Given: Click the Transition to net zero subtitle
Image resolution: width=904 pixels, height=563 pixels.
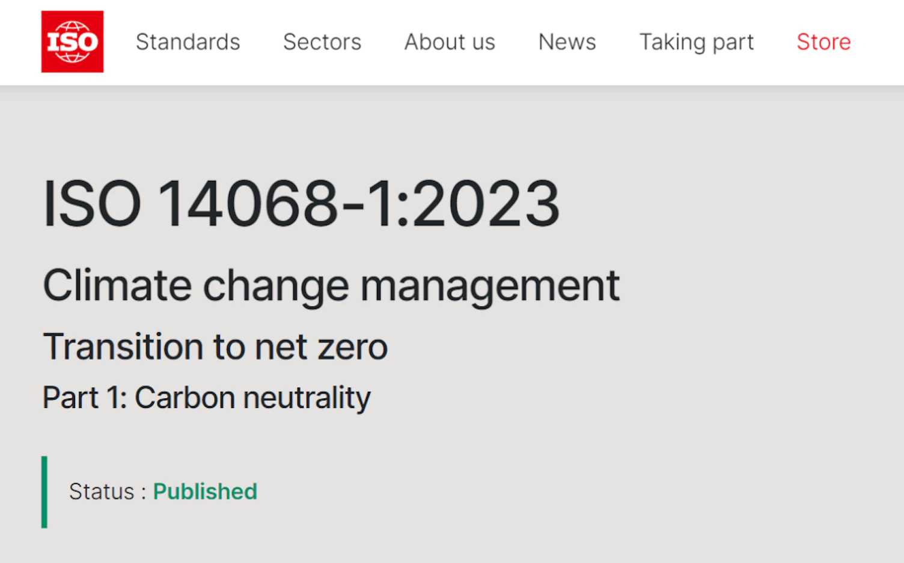Looking at the screenshot, I should pos(215,347).
